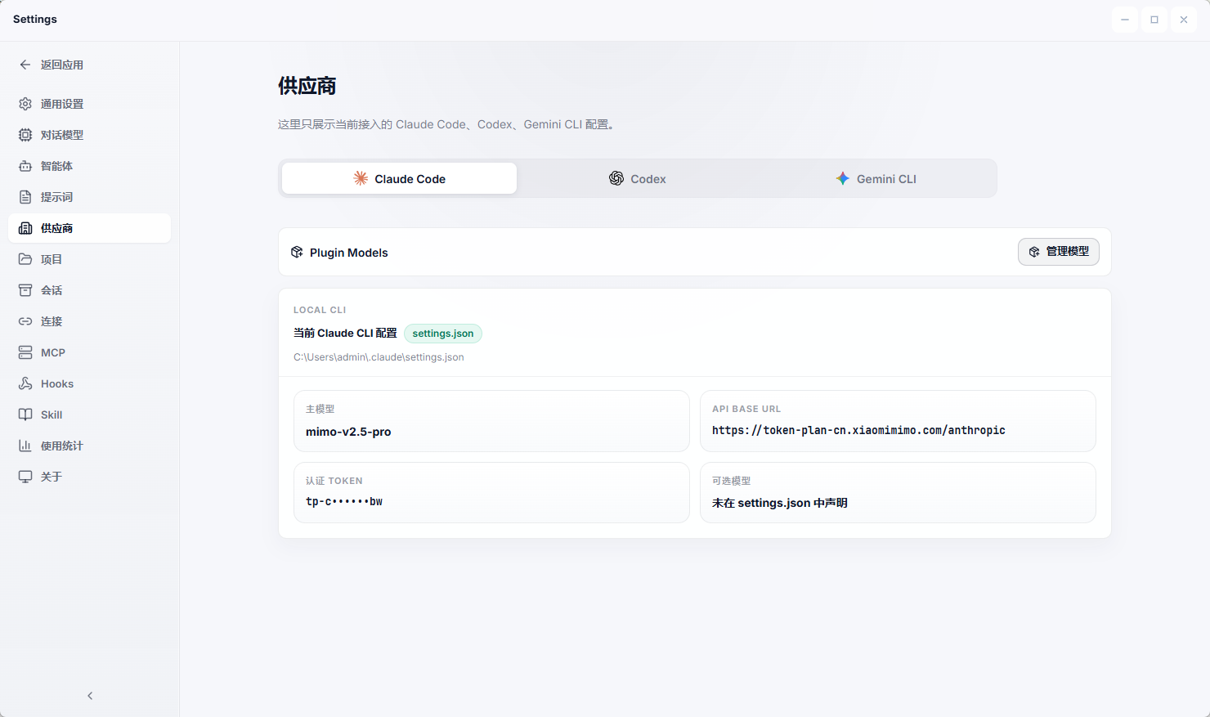Click the chip icon for 对话模型

click(25, 135)
